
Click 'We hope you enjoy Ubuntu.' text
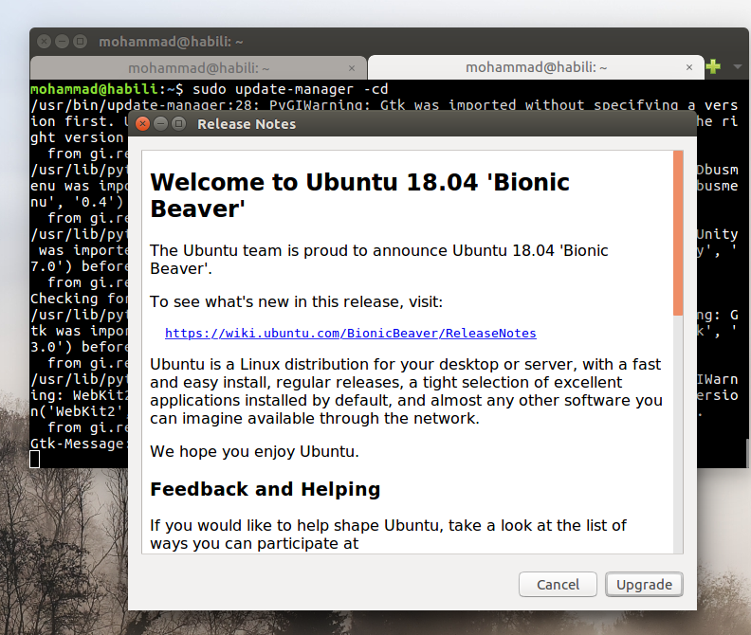[254, 451]
